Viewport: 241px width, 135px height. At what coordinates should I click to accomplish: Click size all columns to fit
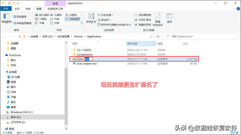115,25
